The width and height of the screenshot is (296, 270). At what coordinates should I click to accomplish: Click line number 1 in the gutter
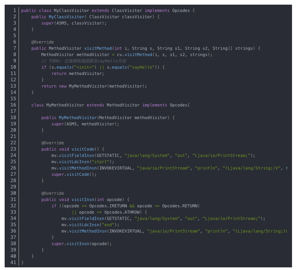(x=15, y=10)
